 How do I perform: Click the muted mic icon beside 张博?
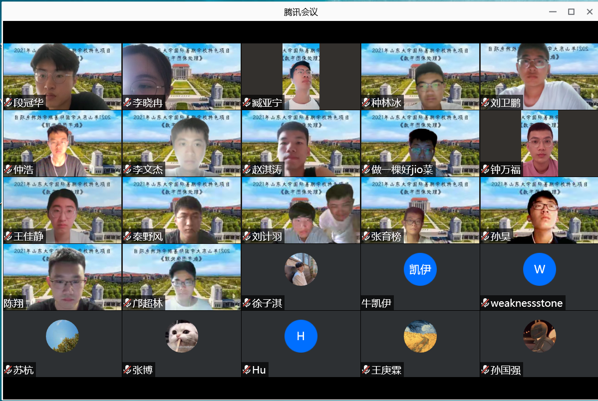click(x=127, y=370)
